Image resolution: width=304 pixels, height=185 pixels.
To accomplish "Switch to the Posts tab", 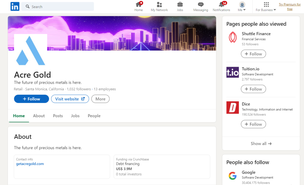I will tap(58, 116).
